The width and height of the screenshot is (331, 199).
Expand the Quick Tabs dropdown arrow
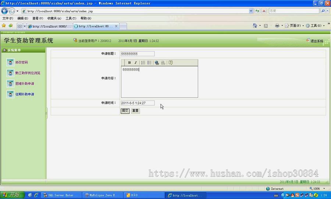[x=25, y=26]
